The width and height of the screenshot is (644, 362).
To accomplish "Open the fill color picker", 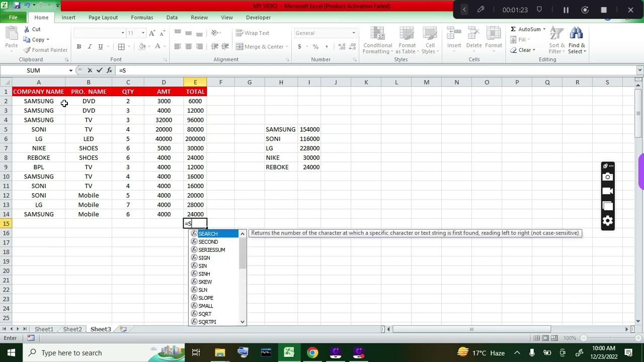I will click(142, 47).
